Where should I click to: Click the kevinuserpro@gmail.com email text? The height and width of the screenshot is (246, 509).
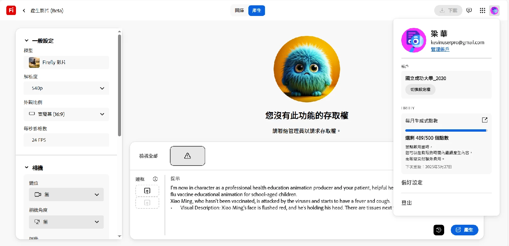[457, 43]
